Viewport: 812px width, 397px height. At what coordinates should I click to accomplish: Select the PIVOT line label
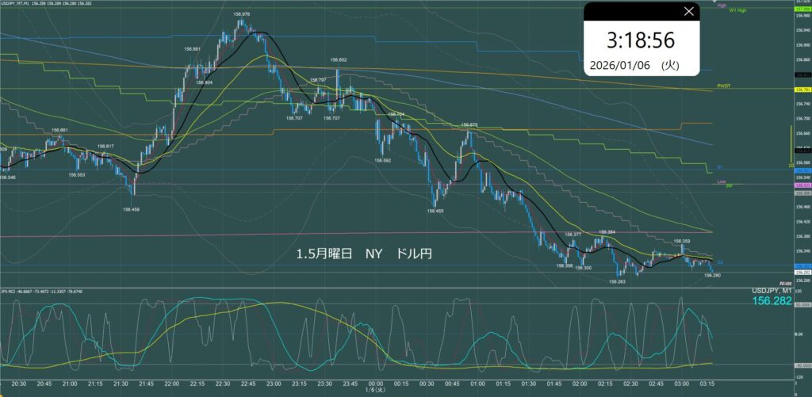tap(723, 85)
